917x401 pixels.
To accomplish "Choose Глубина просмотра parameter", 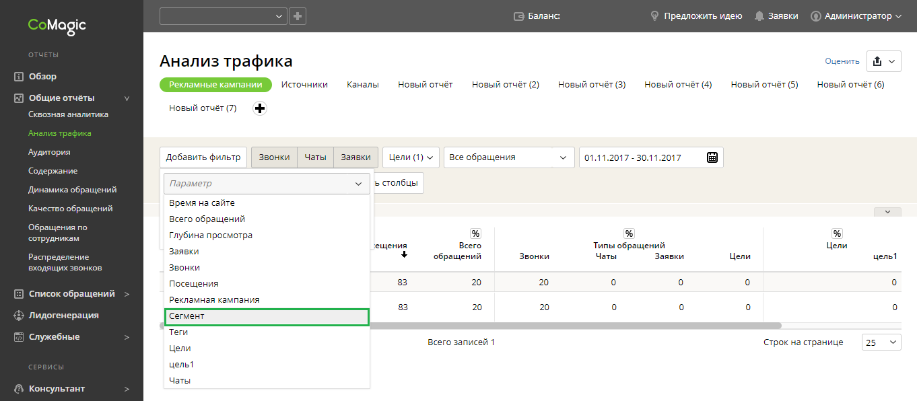I will click(x=267, y=235).
